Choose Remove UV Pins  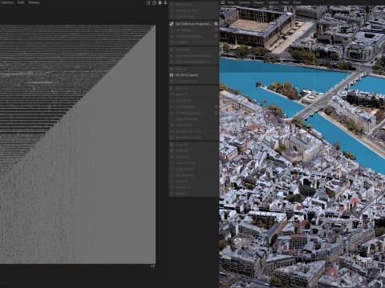click(193, 10)
